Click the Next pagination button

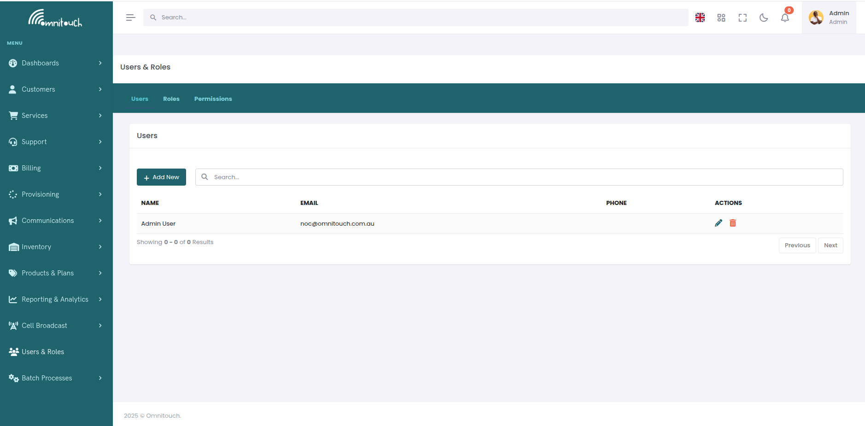coord(830,245)
